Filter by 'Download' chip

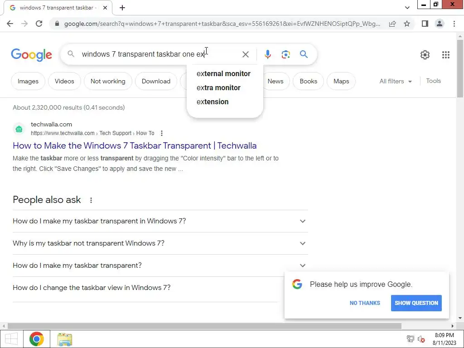[x=156, y=81]
